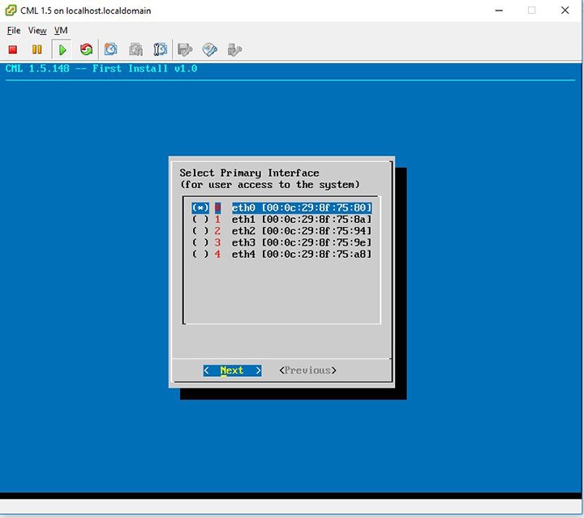584x518 pixels.
Task: Click 'CML 1.5.148 -- First Install v1.0' header
Action: click(x=101, y=68)
